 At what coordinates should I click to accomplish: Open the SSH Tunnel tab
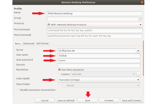click(x=42, y=43)
